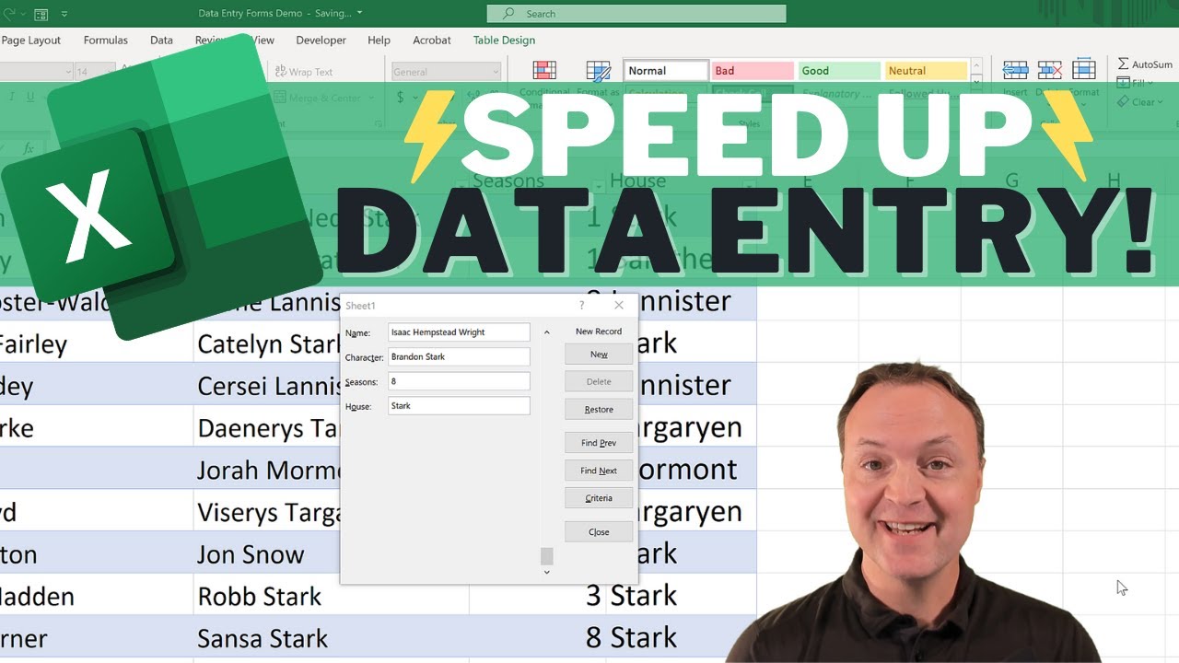
Task: Open the Format cells icon
Action: [x=1084, y=70]
